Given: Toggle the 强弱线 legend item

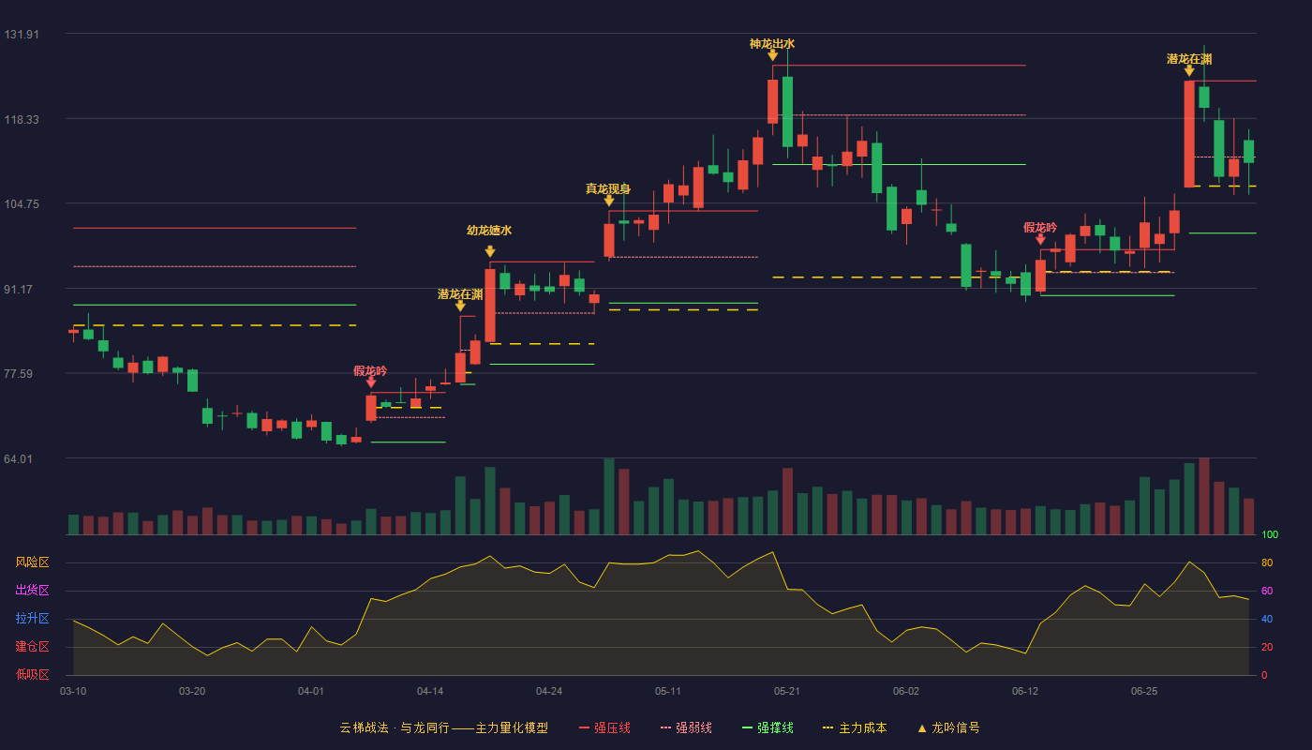Looking at the screenshot, I should 686,727.
